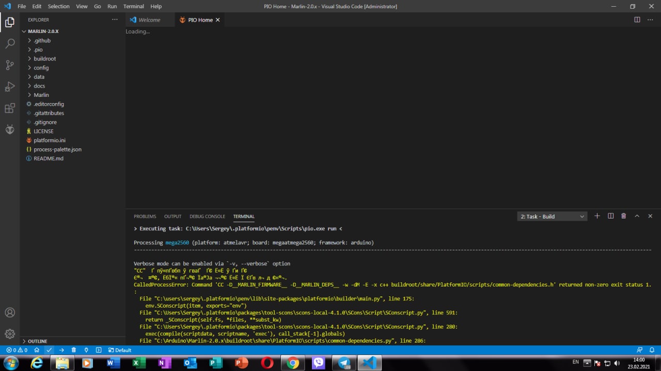Create a new terminal with plus icon

[x=597, y=216]
